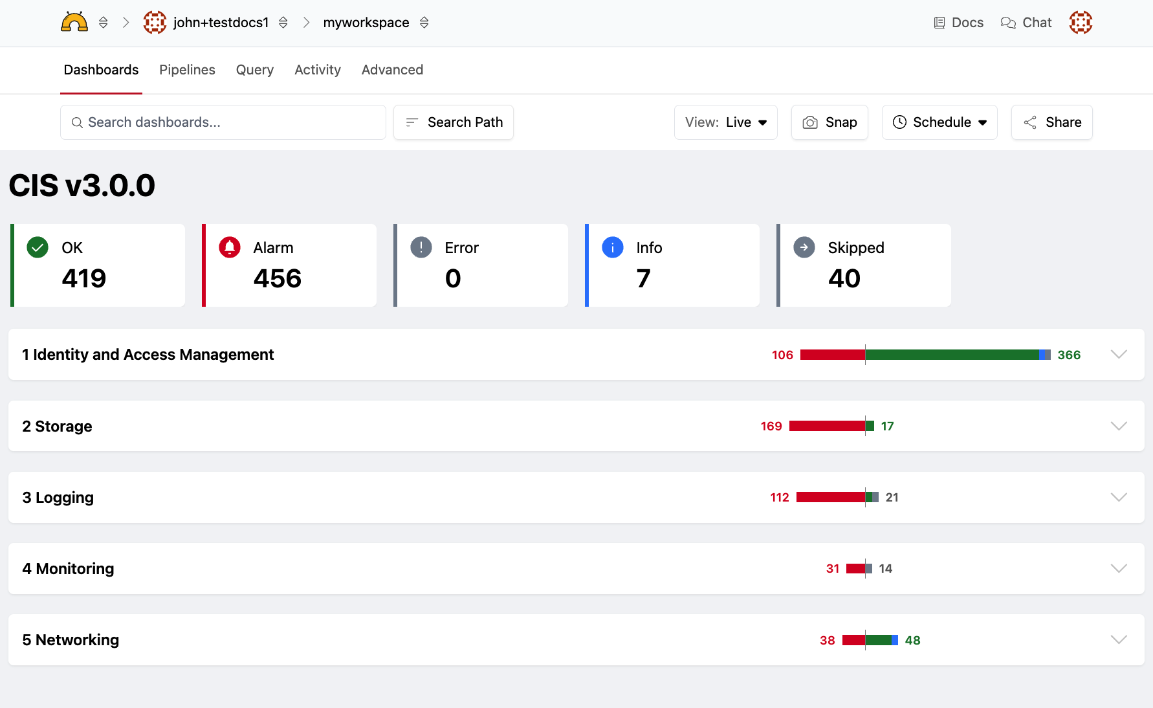Expand the Identity and Access Management section

(x=1119, y=354)
